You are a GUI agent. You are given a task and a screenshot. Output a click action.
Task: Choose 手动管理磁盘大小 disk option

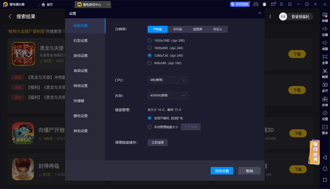150,127
